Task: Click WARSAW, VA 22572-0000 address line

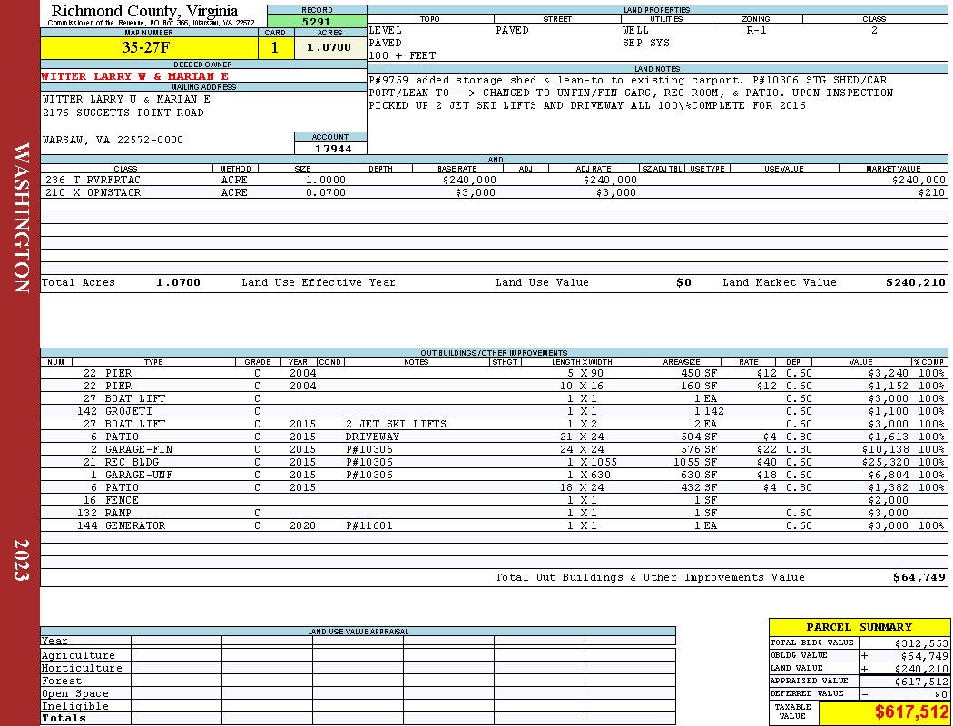Action: [x=113, y=141]
